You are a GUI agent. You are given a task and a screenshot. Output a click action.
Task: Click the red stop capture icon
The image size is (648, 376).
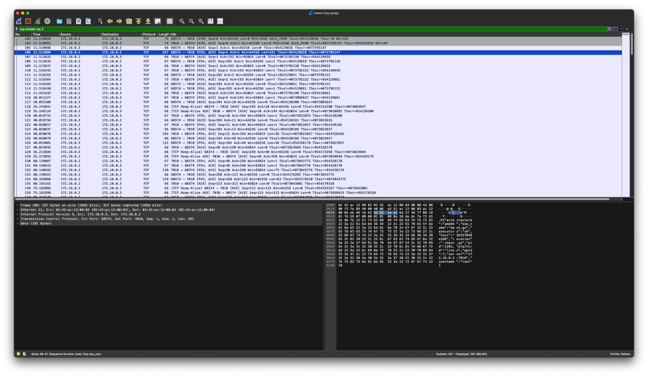click(28, 21)
